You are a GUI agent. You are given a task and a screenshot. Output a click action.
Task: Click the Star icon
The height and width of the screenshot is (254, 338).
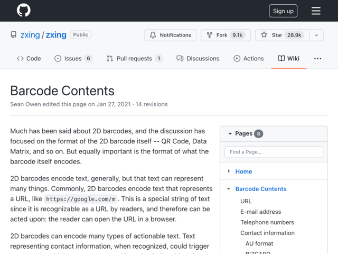tap(264, 35)
